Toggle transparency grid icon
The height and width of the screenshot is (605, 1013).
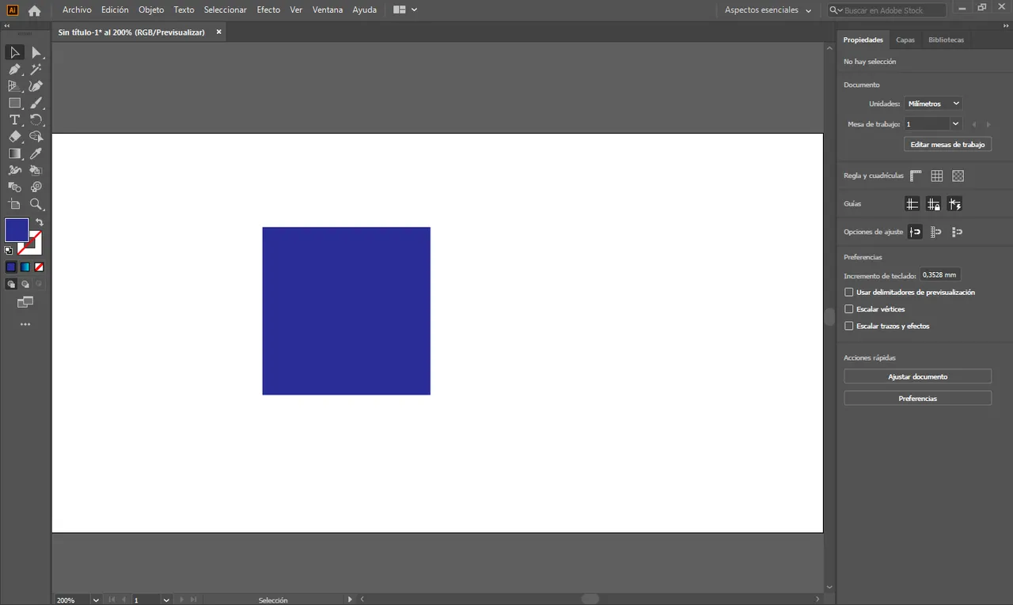(x=958, y=176)
